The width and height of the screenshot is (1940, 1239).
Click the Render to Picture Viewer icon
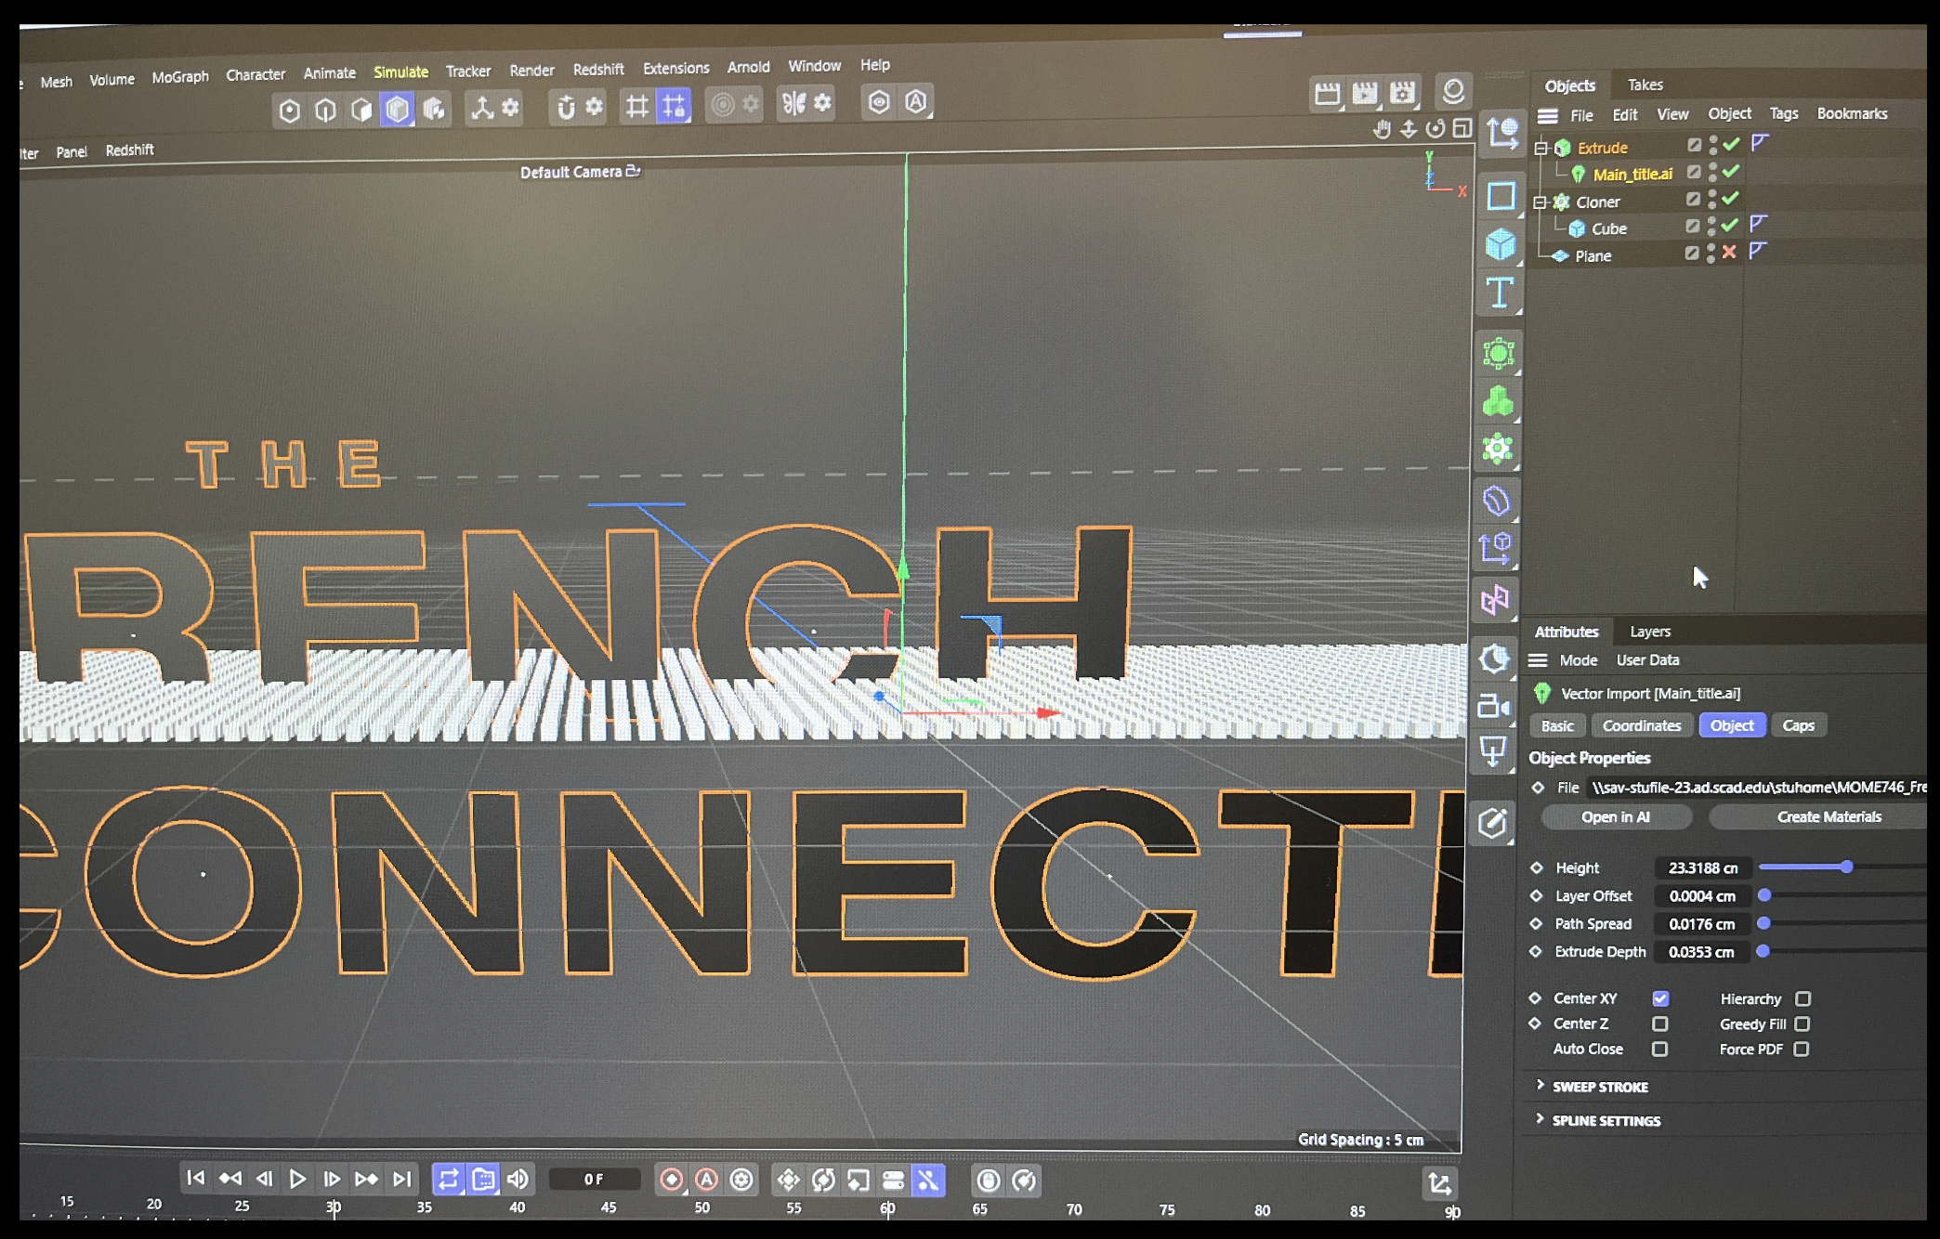pyautogui.click(x=1365, y=93)
